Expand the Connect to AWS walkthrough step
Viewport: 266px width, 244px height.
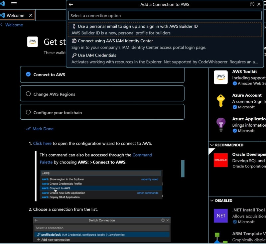tap(102, 74)
